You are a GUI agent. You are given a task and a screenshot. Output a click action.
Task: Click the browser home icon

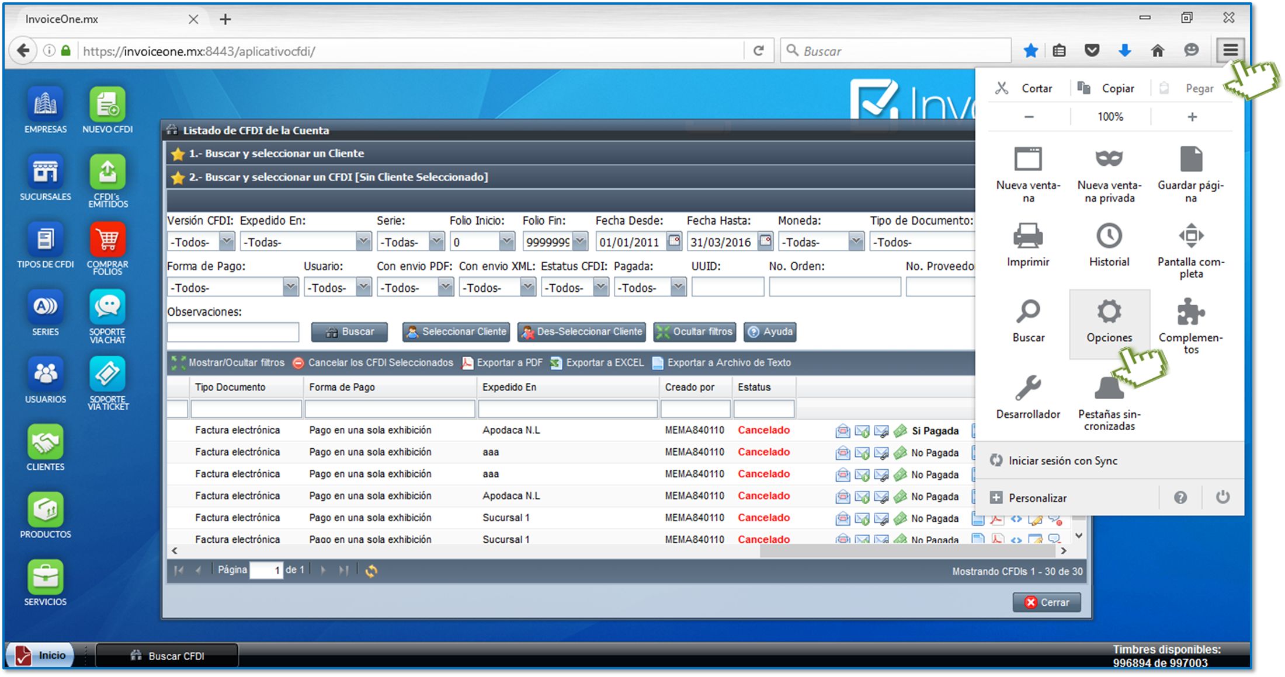(x=1158, y=51)
